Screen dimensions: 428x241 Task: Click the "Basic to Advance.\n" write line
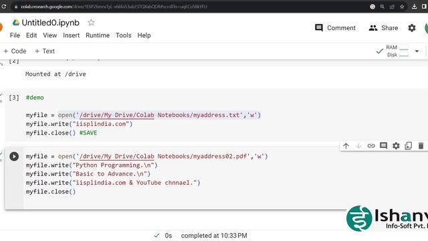88,174
